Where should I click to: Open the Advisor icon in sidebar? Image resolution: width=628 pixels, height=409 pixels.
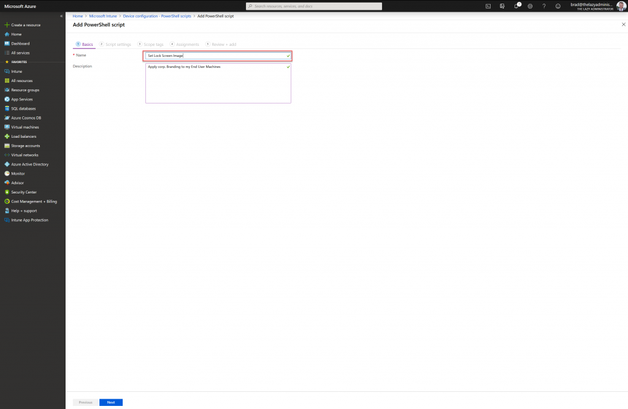point(7,182)
